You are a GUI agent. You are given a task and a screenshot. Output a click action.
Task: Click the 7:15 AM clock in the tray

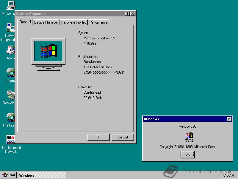click(228, 175)
